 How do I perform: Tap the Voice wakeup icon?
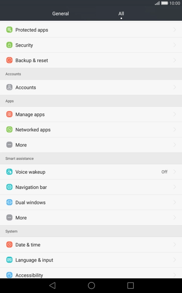pos(9,172)
